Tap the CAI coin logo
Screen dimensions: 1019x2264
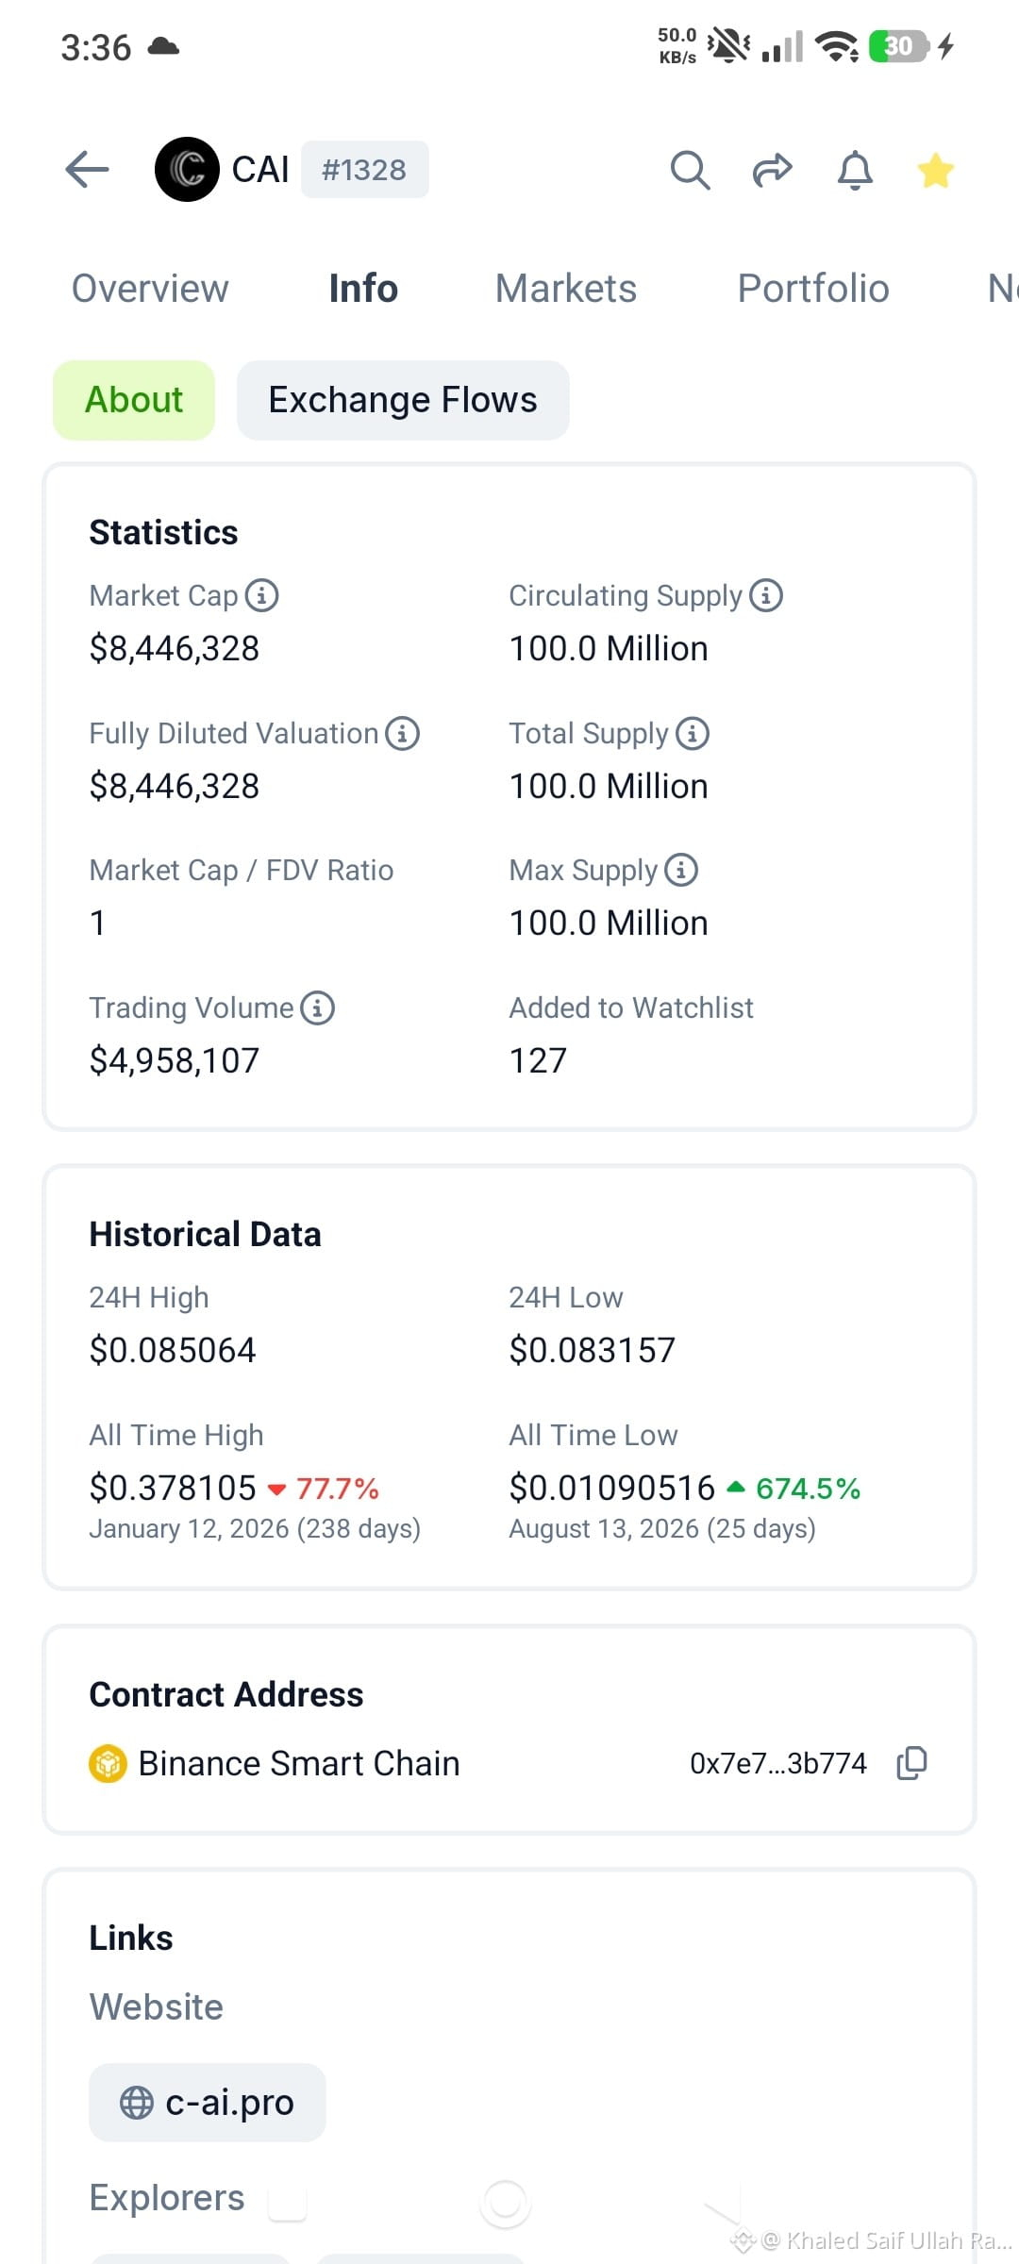tap(187, 170)
